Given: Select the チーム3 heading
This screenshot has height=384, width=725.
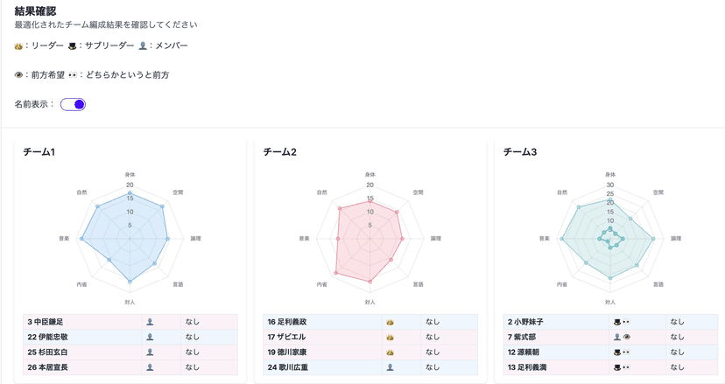Looking at the screenshot, I should click(519, 152).
